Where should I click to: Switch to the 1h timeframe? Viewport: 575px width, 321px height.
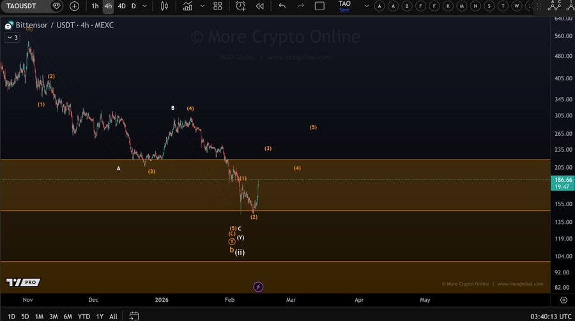95,6
